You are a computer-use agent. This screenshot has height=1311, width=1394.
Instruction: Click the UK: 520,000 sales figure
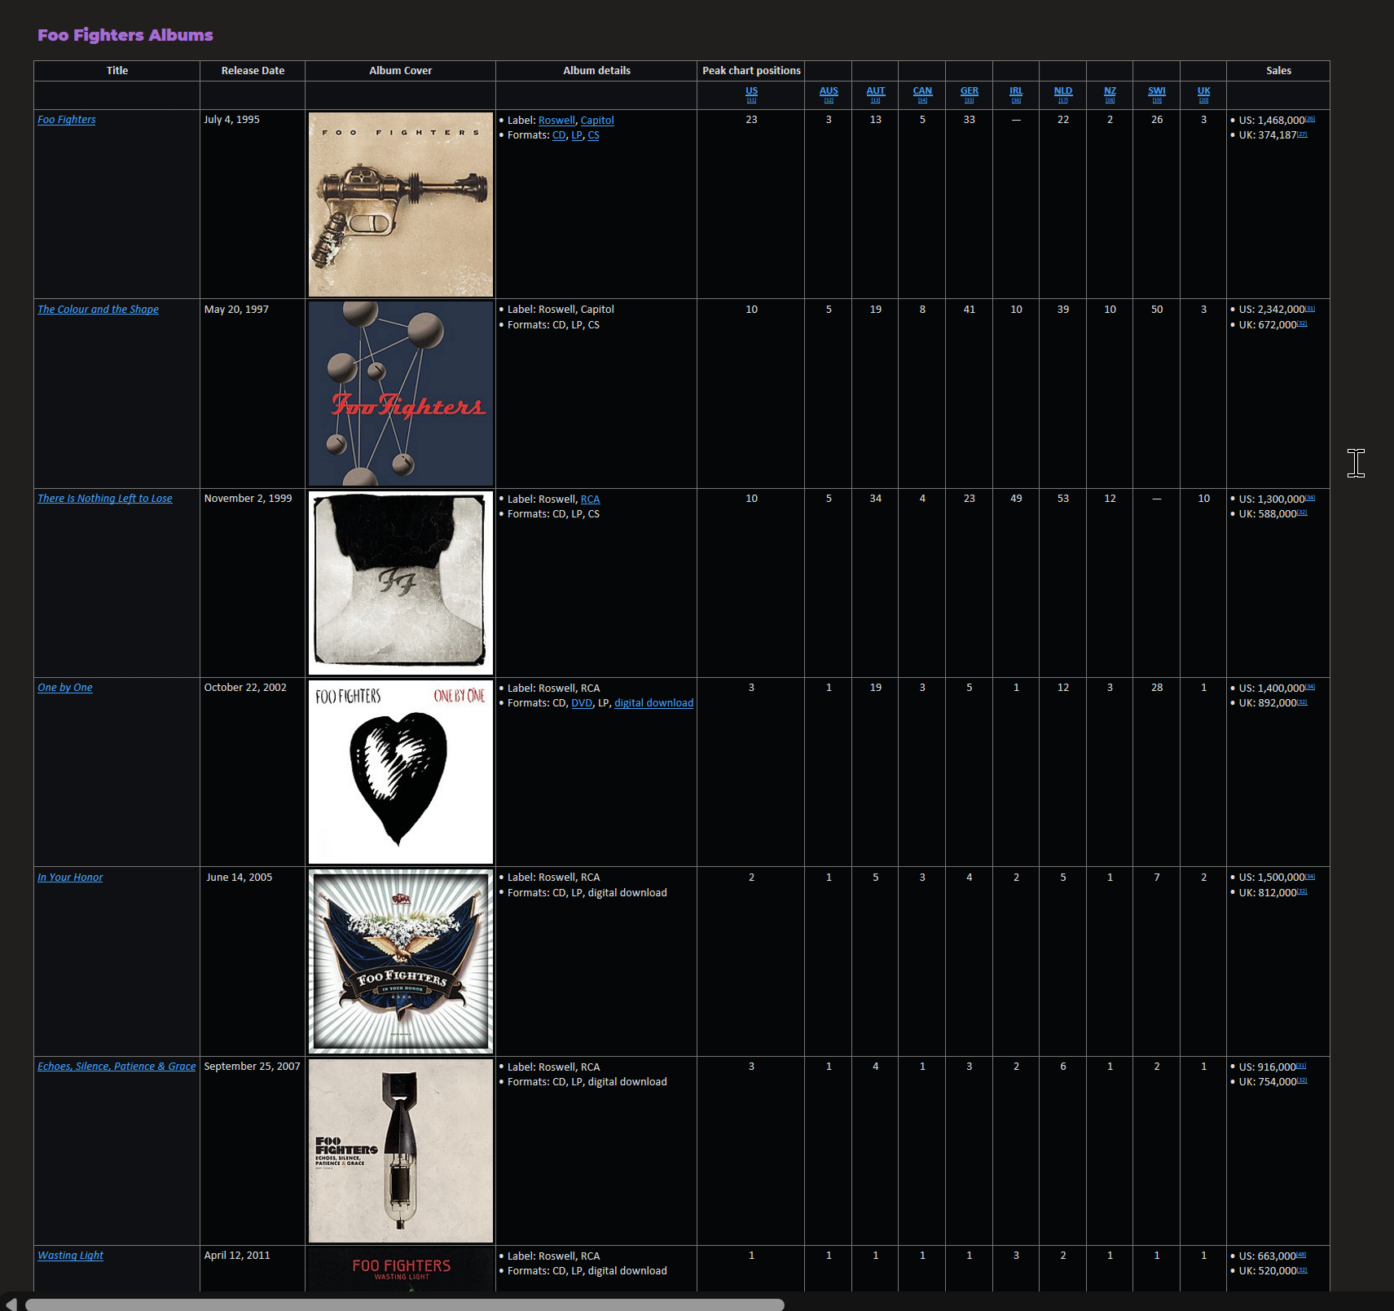(1268, 1271)
